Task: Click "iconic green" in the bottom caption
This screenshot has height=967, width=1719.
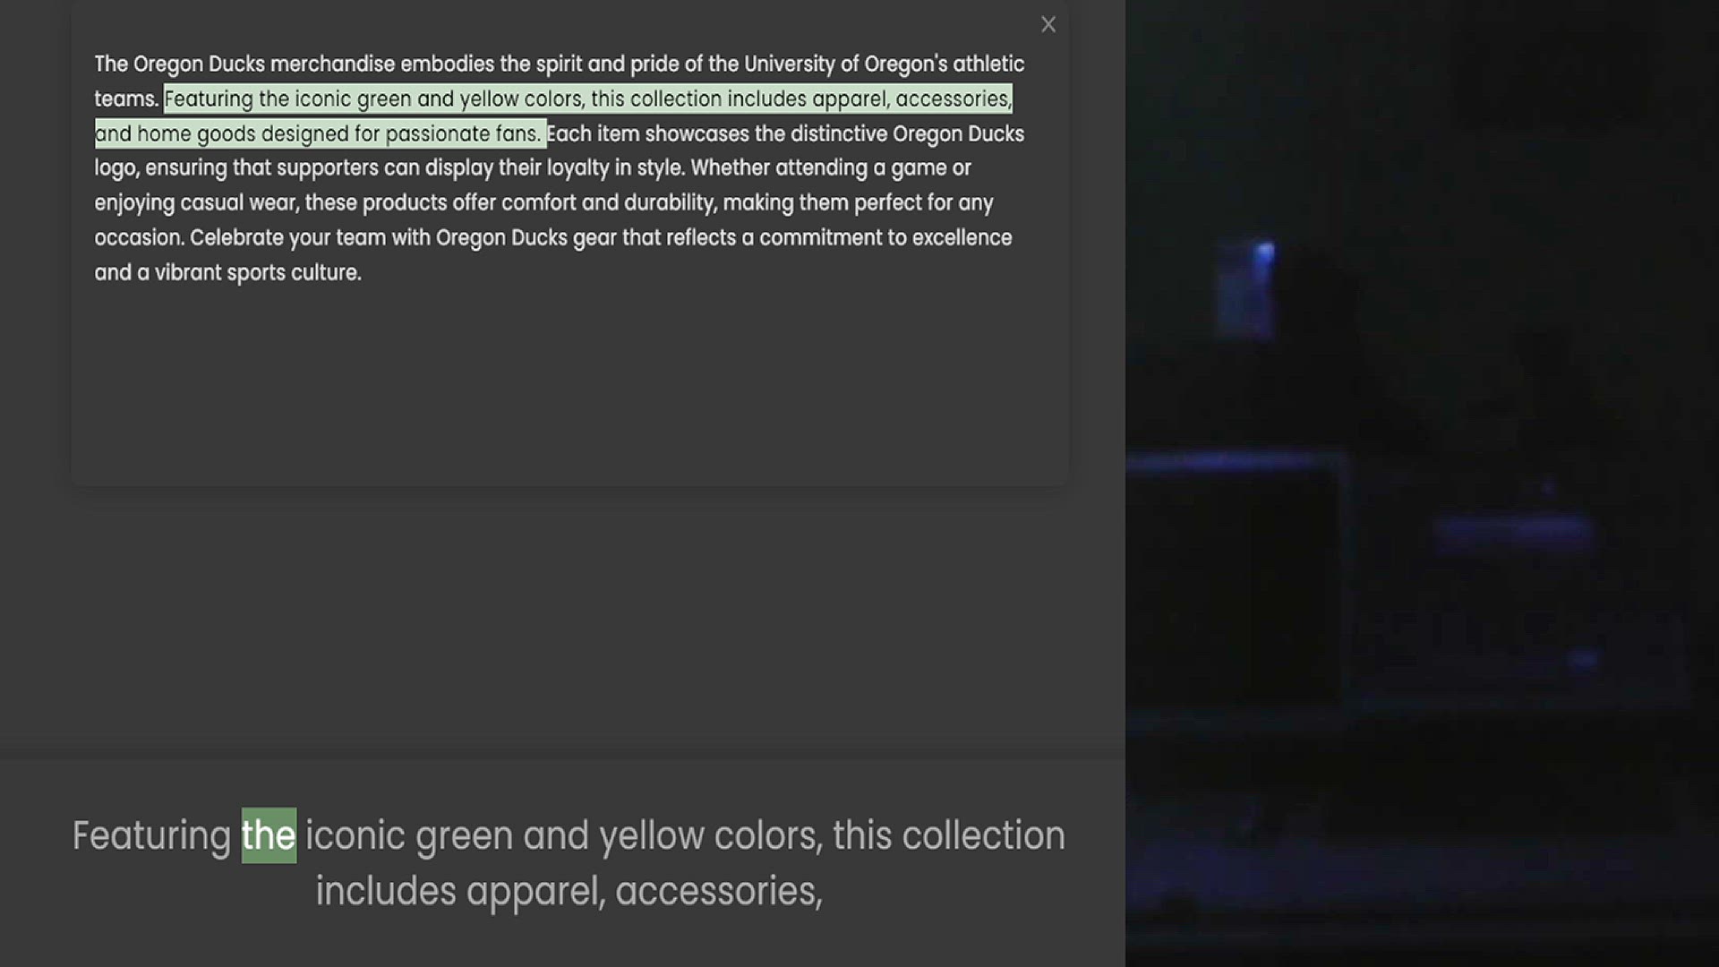Action: (x=409, y=835)
